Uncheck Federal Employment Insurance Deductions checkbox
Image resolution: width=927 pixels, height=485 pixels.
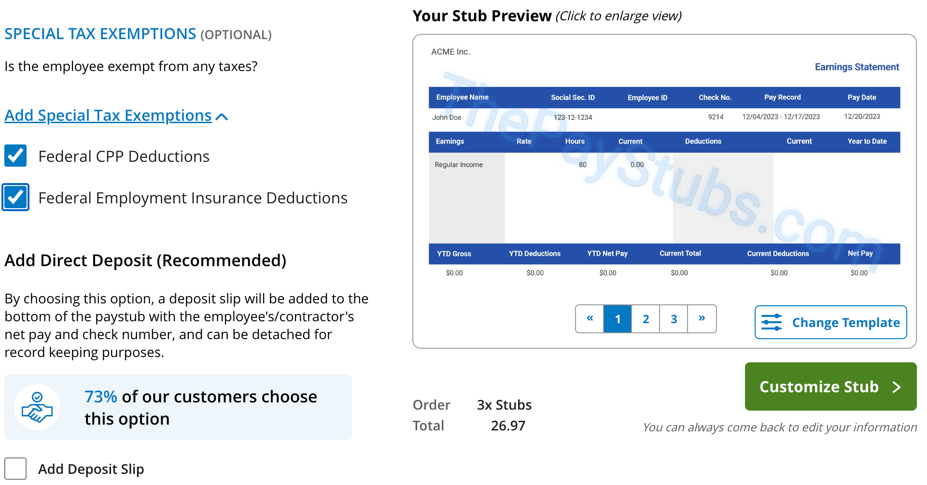click(x=15, y=198)
